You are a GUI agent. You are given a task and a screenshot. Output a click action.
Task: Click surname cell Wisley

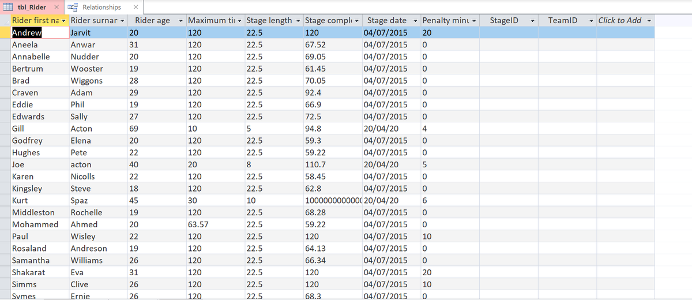pyautogui.click(x=98, y=237)
